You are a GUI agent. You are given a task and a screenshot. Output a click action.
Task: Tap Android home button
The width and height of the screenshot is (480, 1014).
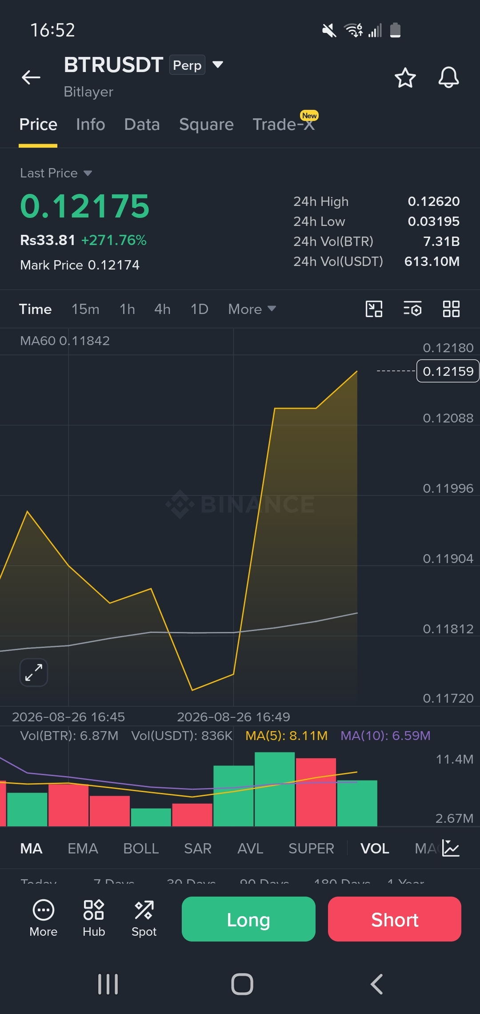[242, 984]
